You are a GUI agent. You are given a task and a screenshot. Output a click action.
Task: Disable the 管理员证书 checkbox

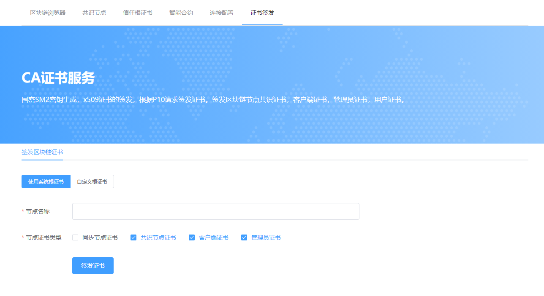[x=244, y=237]
